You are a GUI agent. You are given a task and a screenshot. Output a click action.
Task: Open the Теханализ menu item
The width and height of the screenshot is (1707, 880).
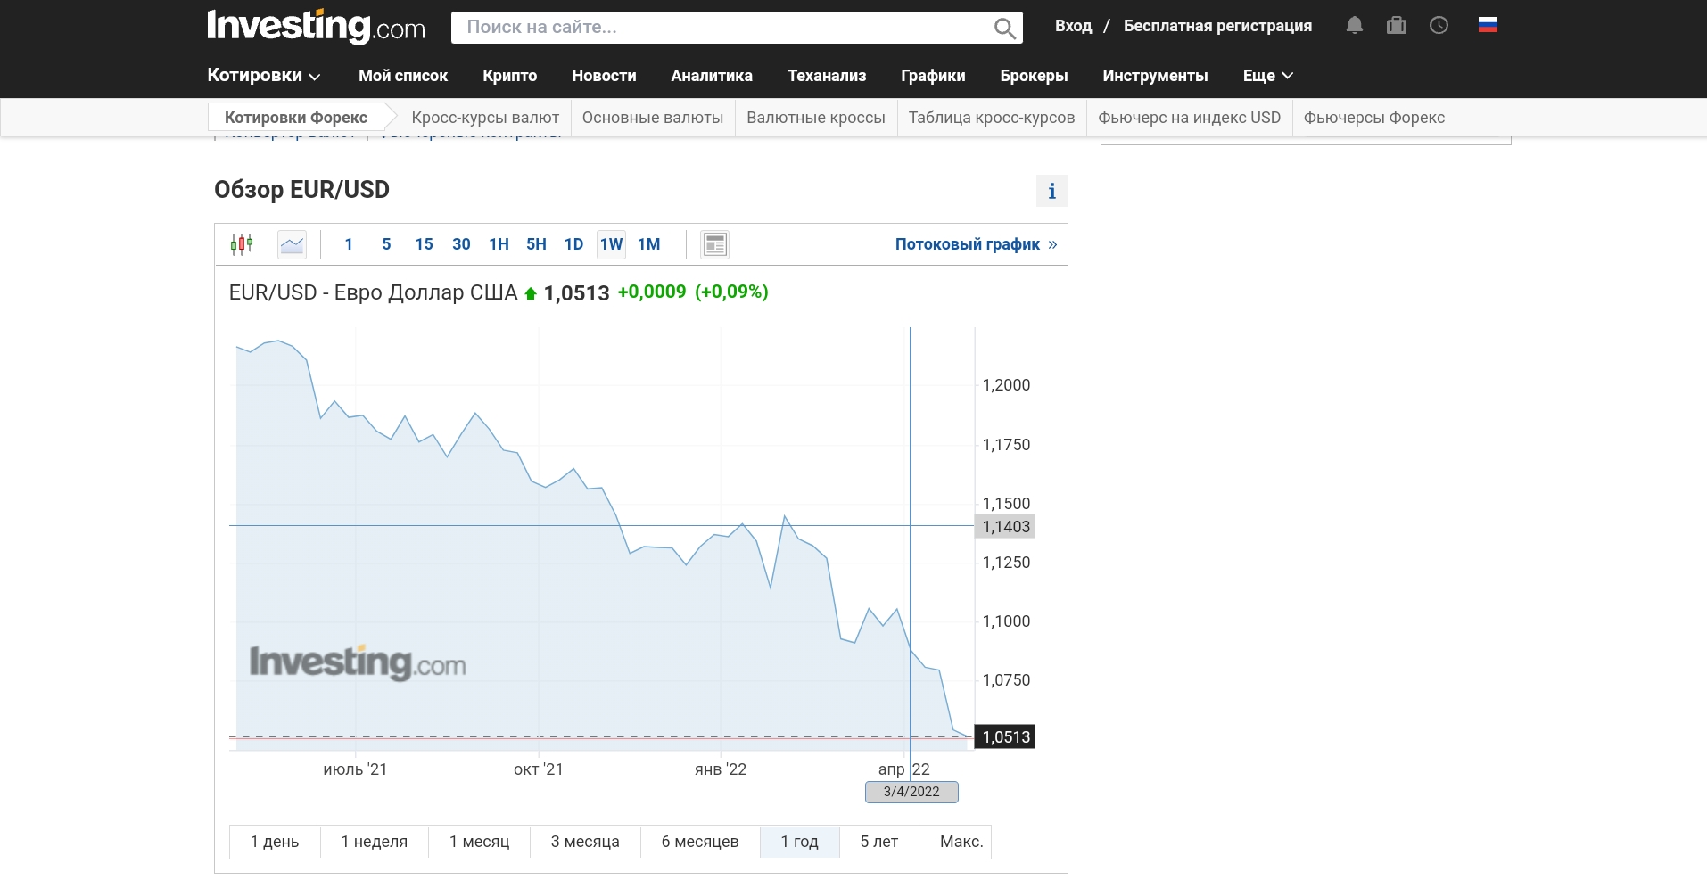(827, 76)
